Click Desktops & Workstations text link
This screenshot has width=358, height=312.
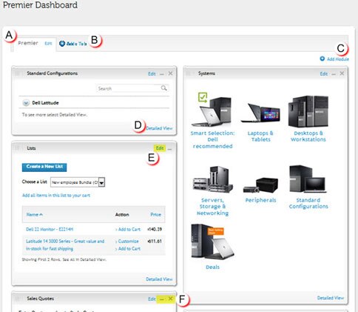click(308, 136)
